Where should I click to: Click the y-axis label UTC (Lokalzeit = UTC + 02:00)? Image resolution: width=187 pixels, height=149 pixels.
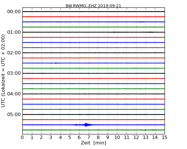pos(3,71)
